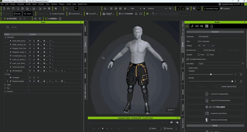Image resolution: width=247 pixels, height=132 pixels.
Task: Toggle visibility of Shadow Catcher
Action: 30,81
